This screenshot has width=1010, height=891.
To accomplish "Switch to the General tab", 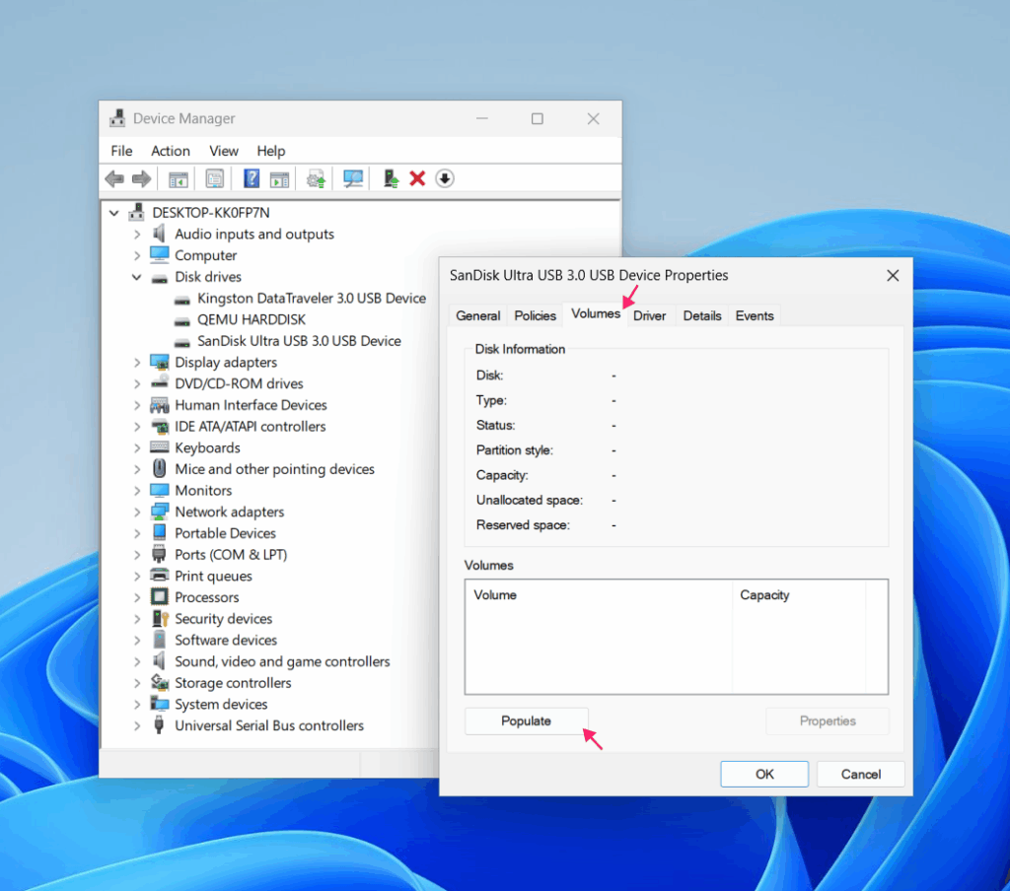I will pyautogui.click(x=478, y=315).
